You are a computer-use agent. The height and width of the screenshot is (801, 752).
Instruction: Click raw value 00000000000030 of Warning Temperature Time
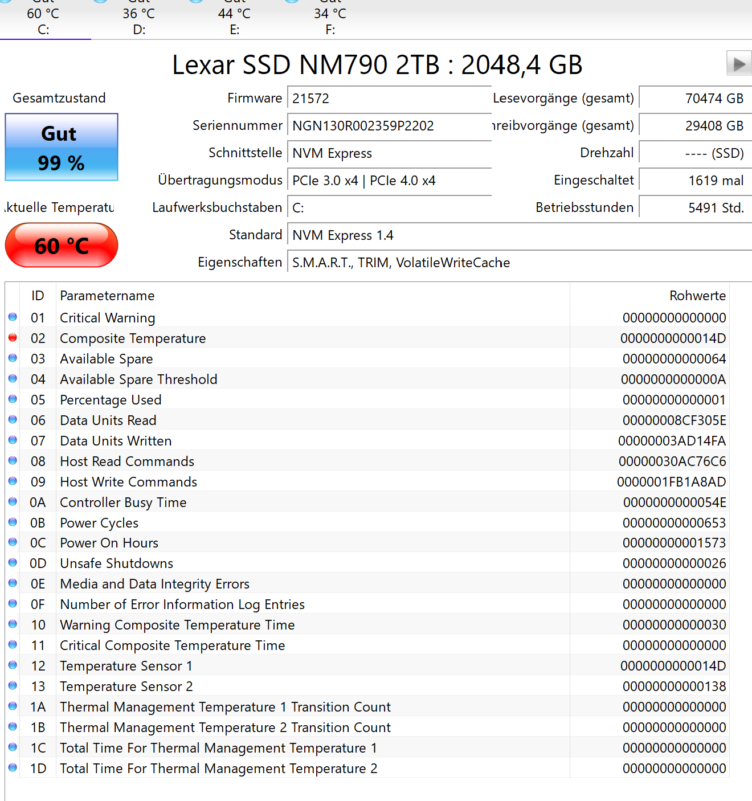(x=675, y=625)
